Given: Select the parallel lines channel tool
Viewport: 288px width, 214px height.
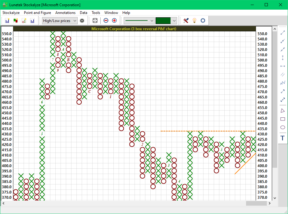Looking at the screenshot, I should tap(283, 75).
